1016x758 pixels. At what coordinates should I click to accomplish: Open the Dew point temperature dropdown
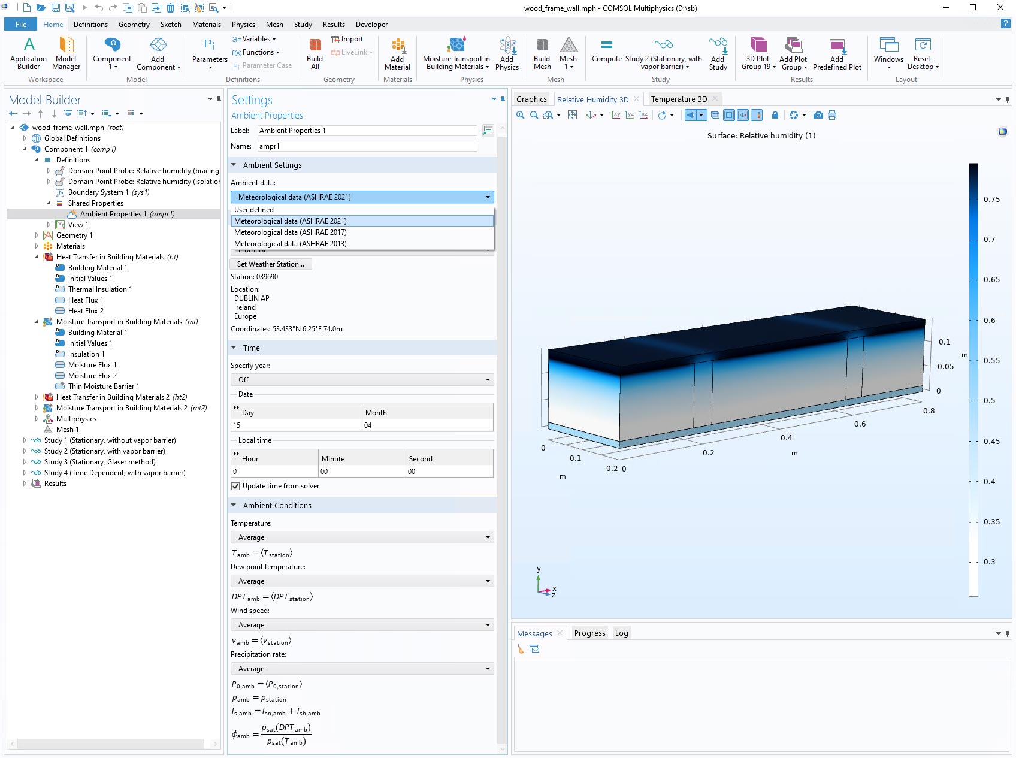click(x=362, y=581)
